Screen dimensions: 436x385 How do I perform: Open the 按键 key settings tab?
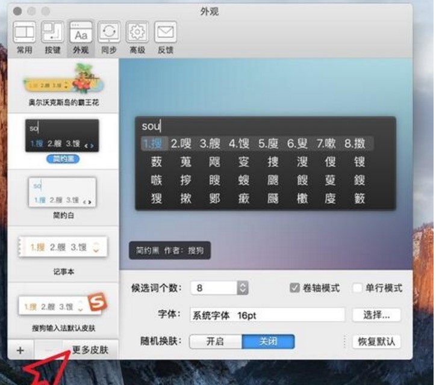[52, 37]
